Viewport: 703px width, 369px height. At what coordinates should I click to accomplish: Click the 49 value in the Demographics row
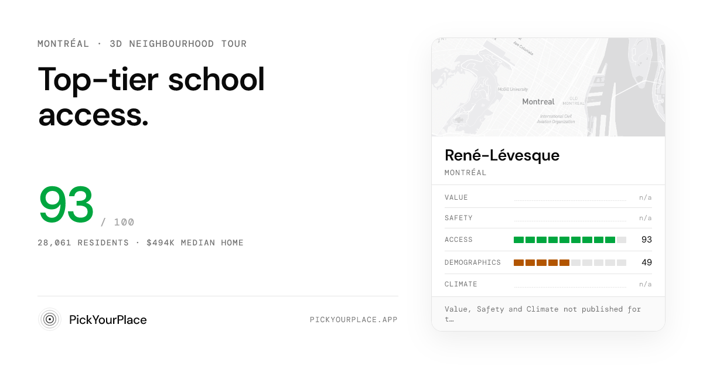tap(647, 262)
